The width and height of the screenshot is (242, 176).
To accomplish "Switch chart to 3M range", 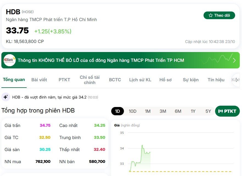I will click(x=163, y=111).
